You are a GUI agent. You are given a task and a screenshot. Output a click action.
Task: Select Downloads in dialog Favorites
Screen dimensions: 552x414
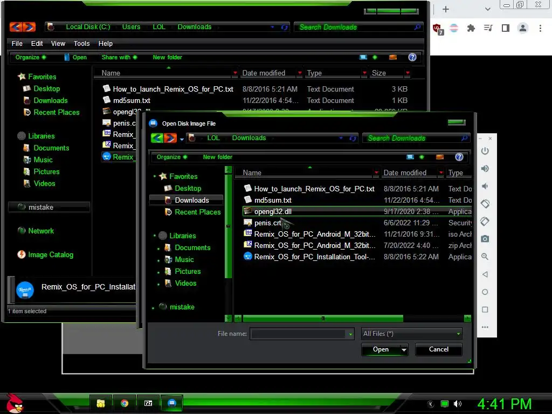click(187, 200)
